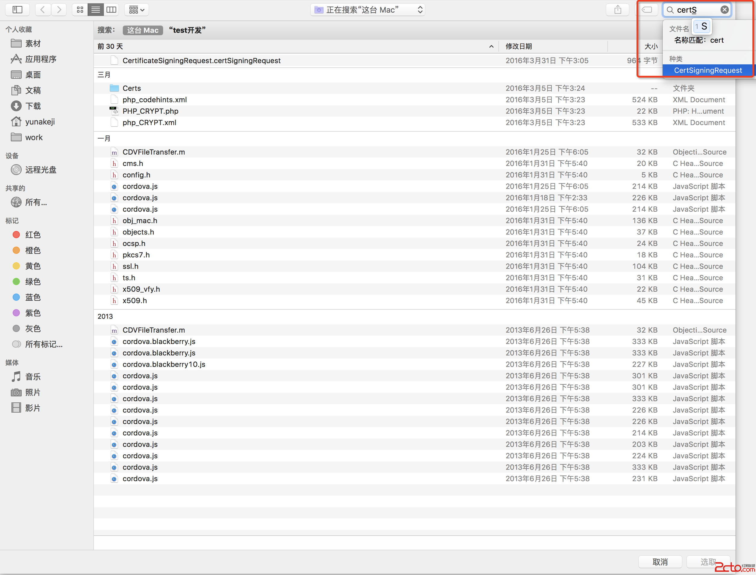Viewport: 756px width, 575px height.
Task: Choose CertSigningRequest kind suggestion
Action: pos(708,70)
